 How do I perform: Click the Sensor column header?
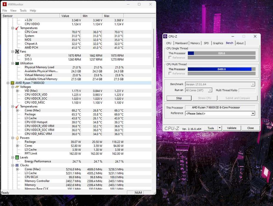coord(30,16)
